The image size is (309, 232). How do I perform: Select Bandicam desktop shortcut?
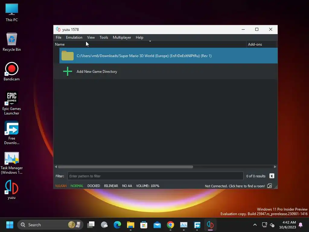click(x=12, y=72)
